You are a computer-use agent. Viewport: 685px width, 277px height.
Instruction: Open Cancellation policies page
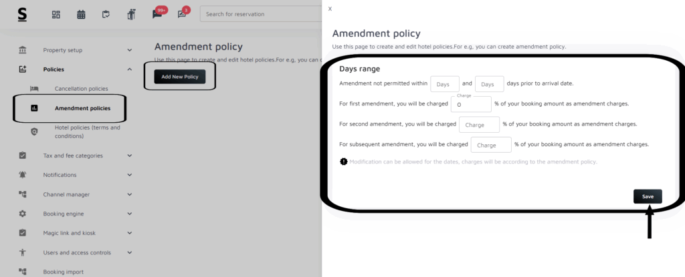[x=81, y=89]
